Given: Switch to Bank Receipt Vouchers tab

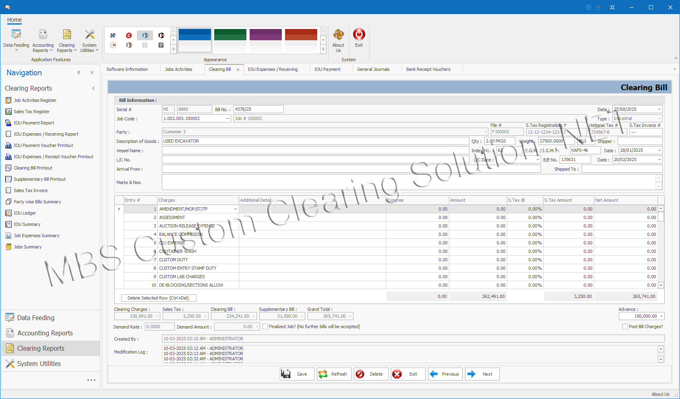Looking at the screenshot, I should (428, 69).
